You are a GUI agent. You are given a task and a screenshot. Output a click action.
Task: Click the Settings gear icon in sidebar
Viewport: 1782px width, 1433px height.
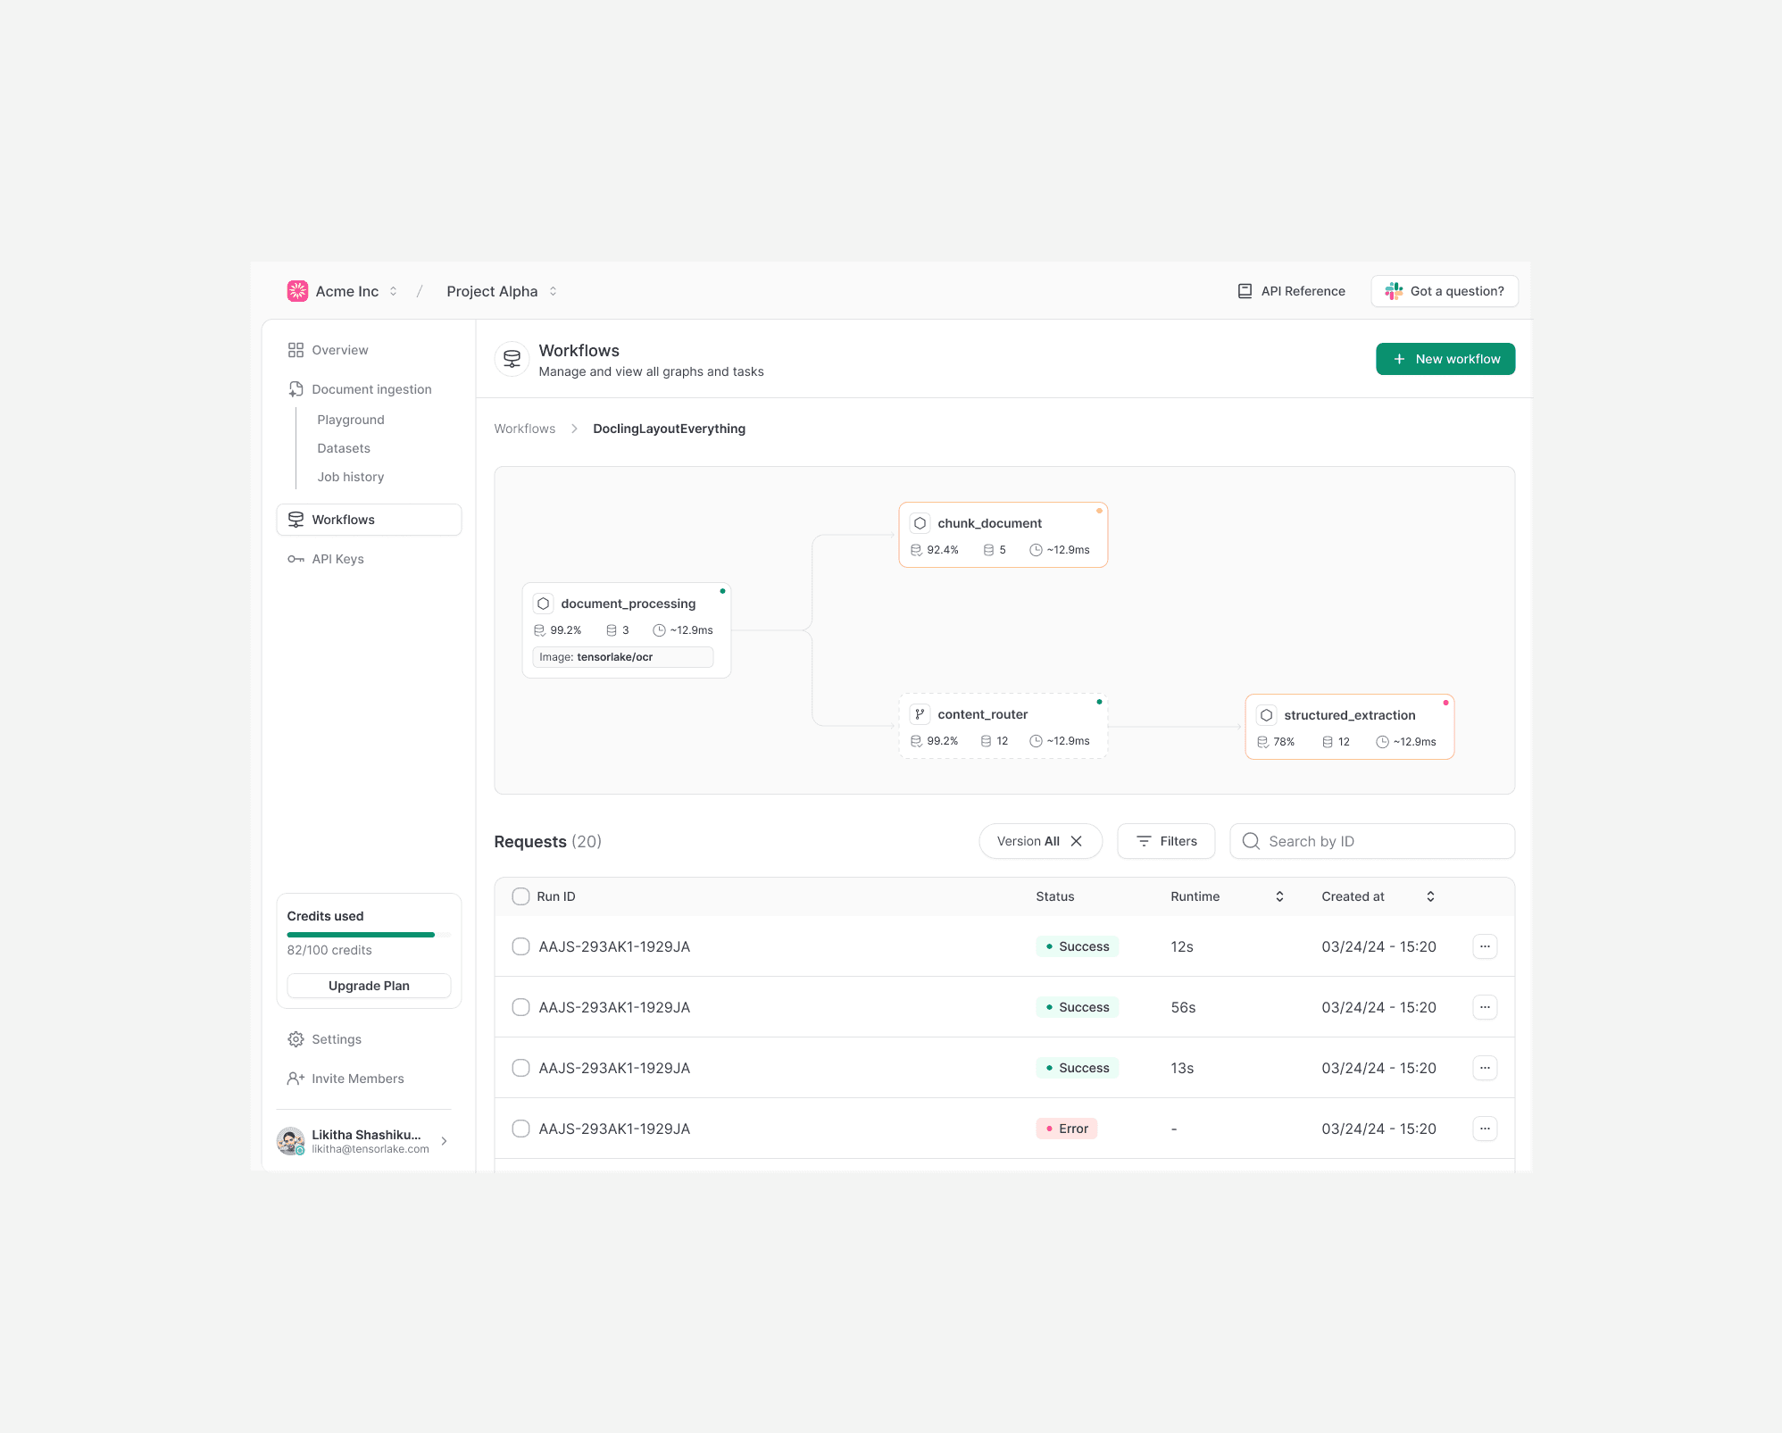(x=296, y=1039)
